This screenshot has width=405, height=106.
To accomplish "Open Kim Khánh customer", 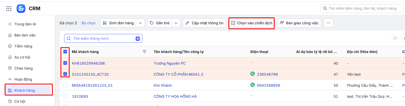I will pyautogui.click(x=163, y=85).
